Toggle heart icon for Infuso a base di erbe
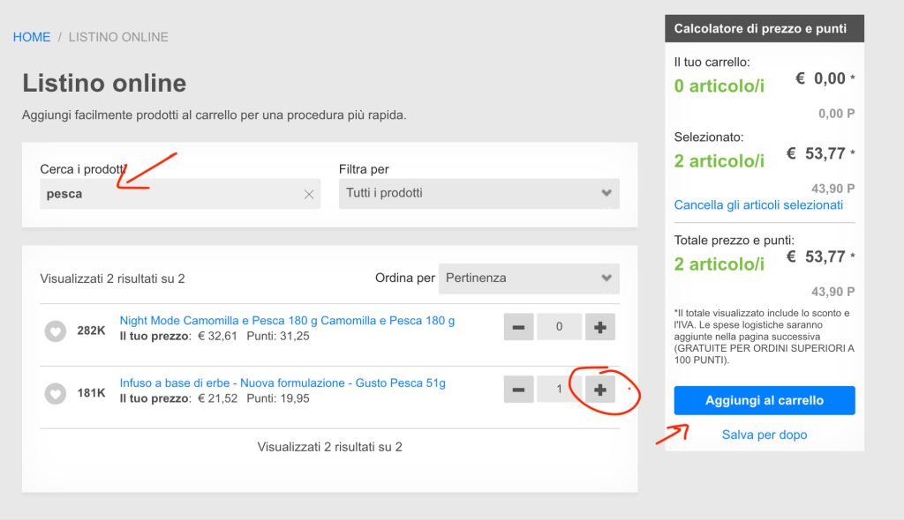This screenshot has height=520, width=904. pyautogui.click(x=56, y=393)
